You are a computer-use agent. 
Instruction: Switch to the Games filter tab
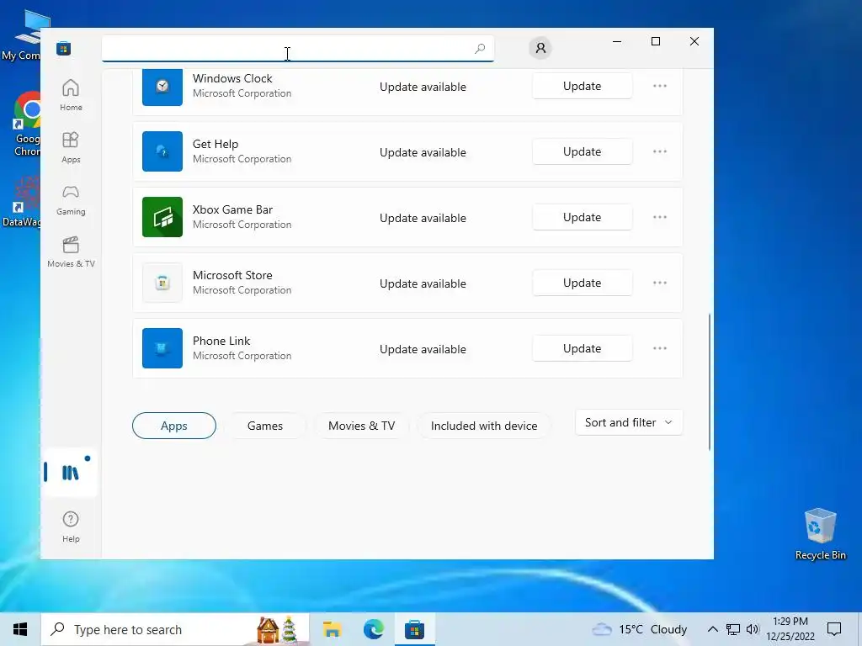pyautogui.click(x=265, y=426)
